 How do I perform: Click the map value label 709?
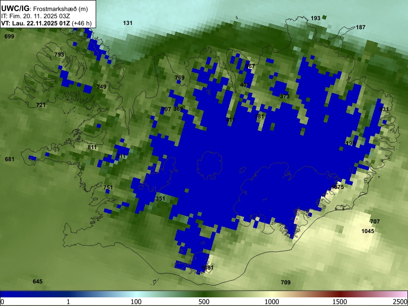click(x=286, y=282)
